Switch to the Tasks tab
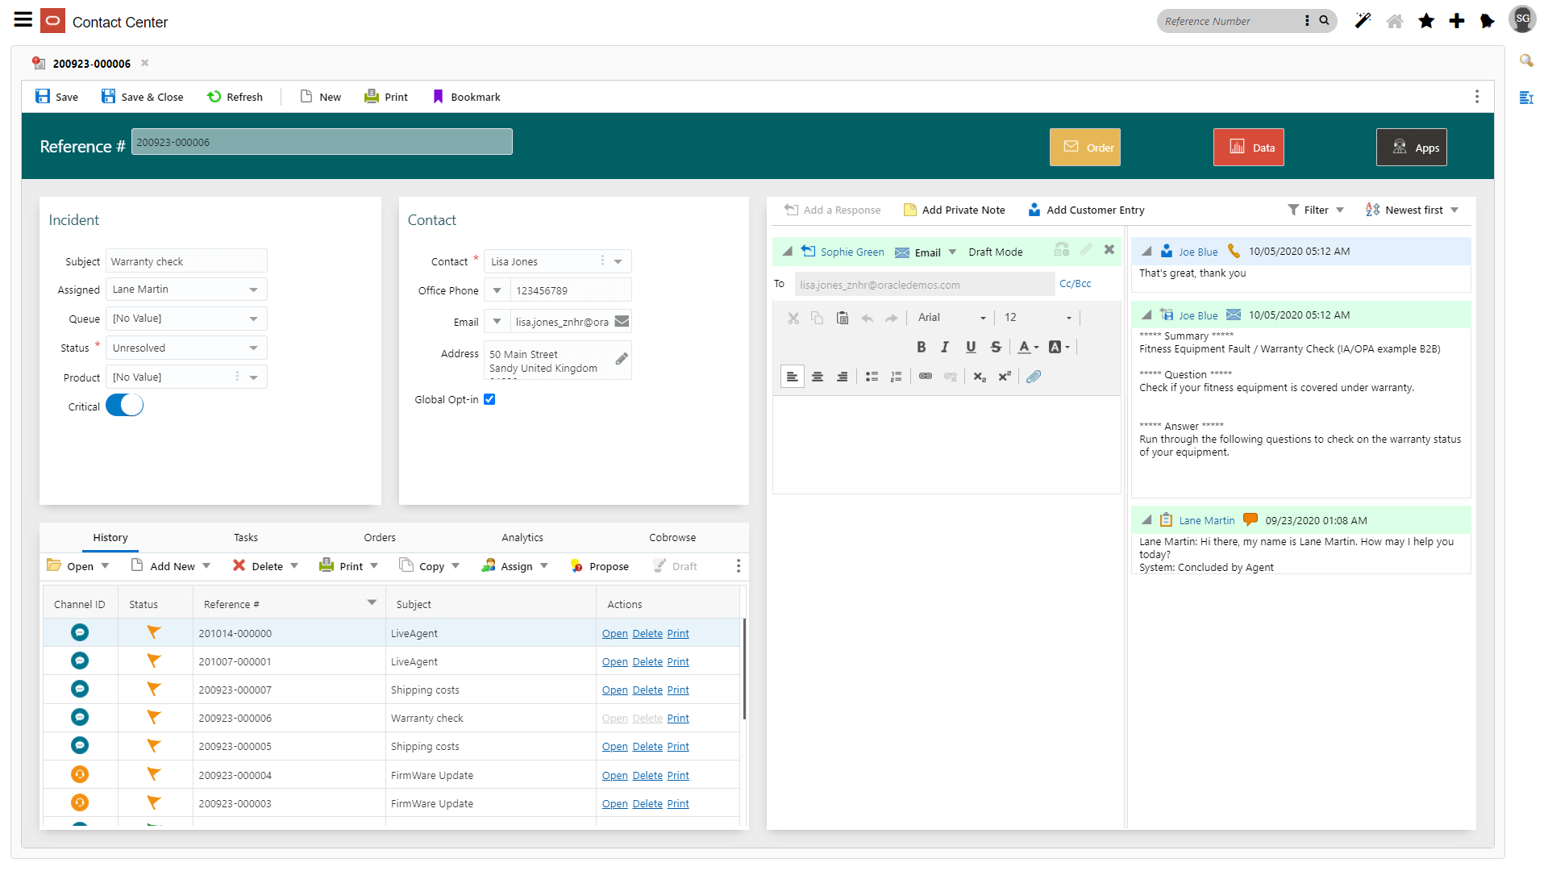 [x=245, y=536]
